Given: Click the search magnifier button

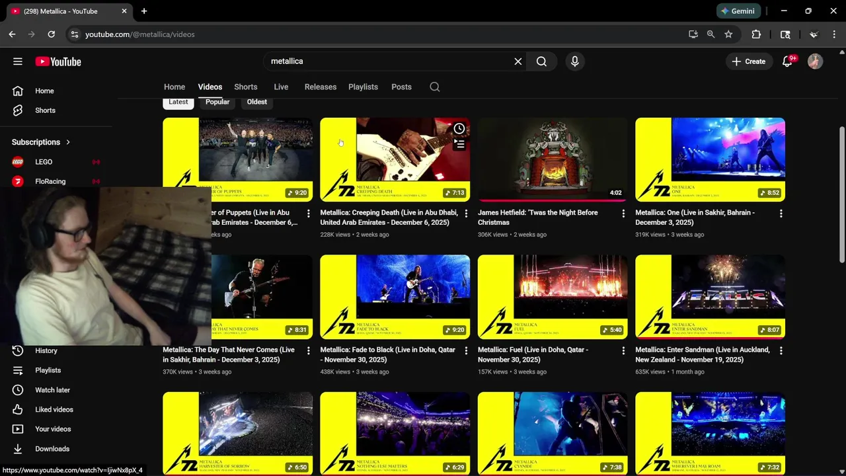Looking at the screenshot, I should tap(541, 61).
